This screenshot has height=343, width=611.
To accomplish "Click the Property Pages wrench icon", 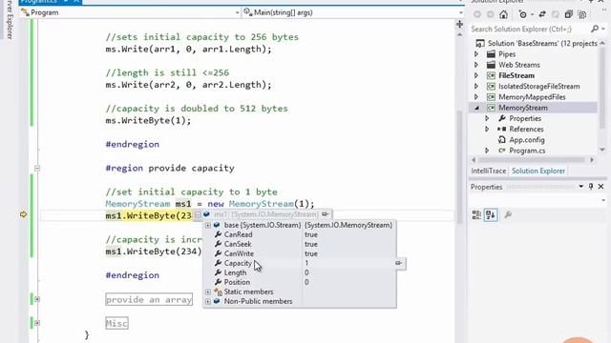I will pos(507,215).
